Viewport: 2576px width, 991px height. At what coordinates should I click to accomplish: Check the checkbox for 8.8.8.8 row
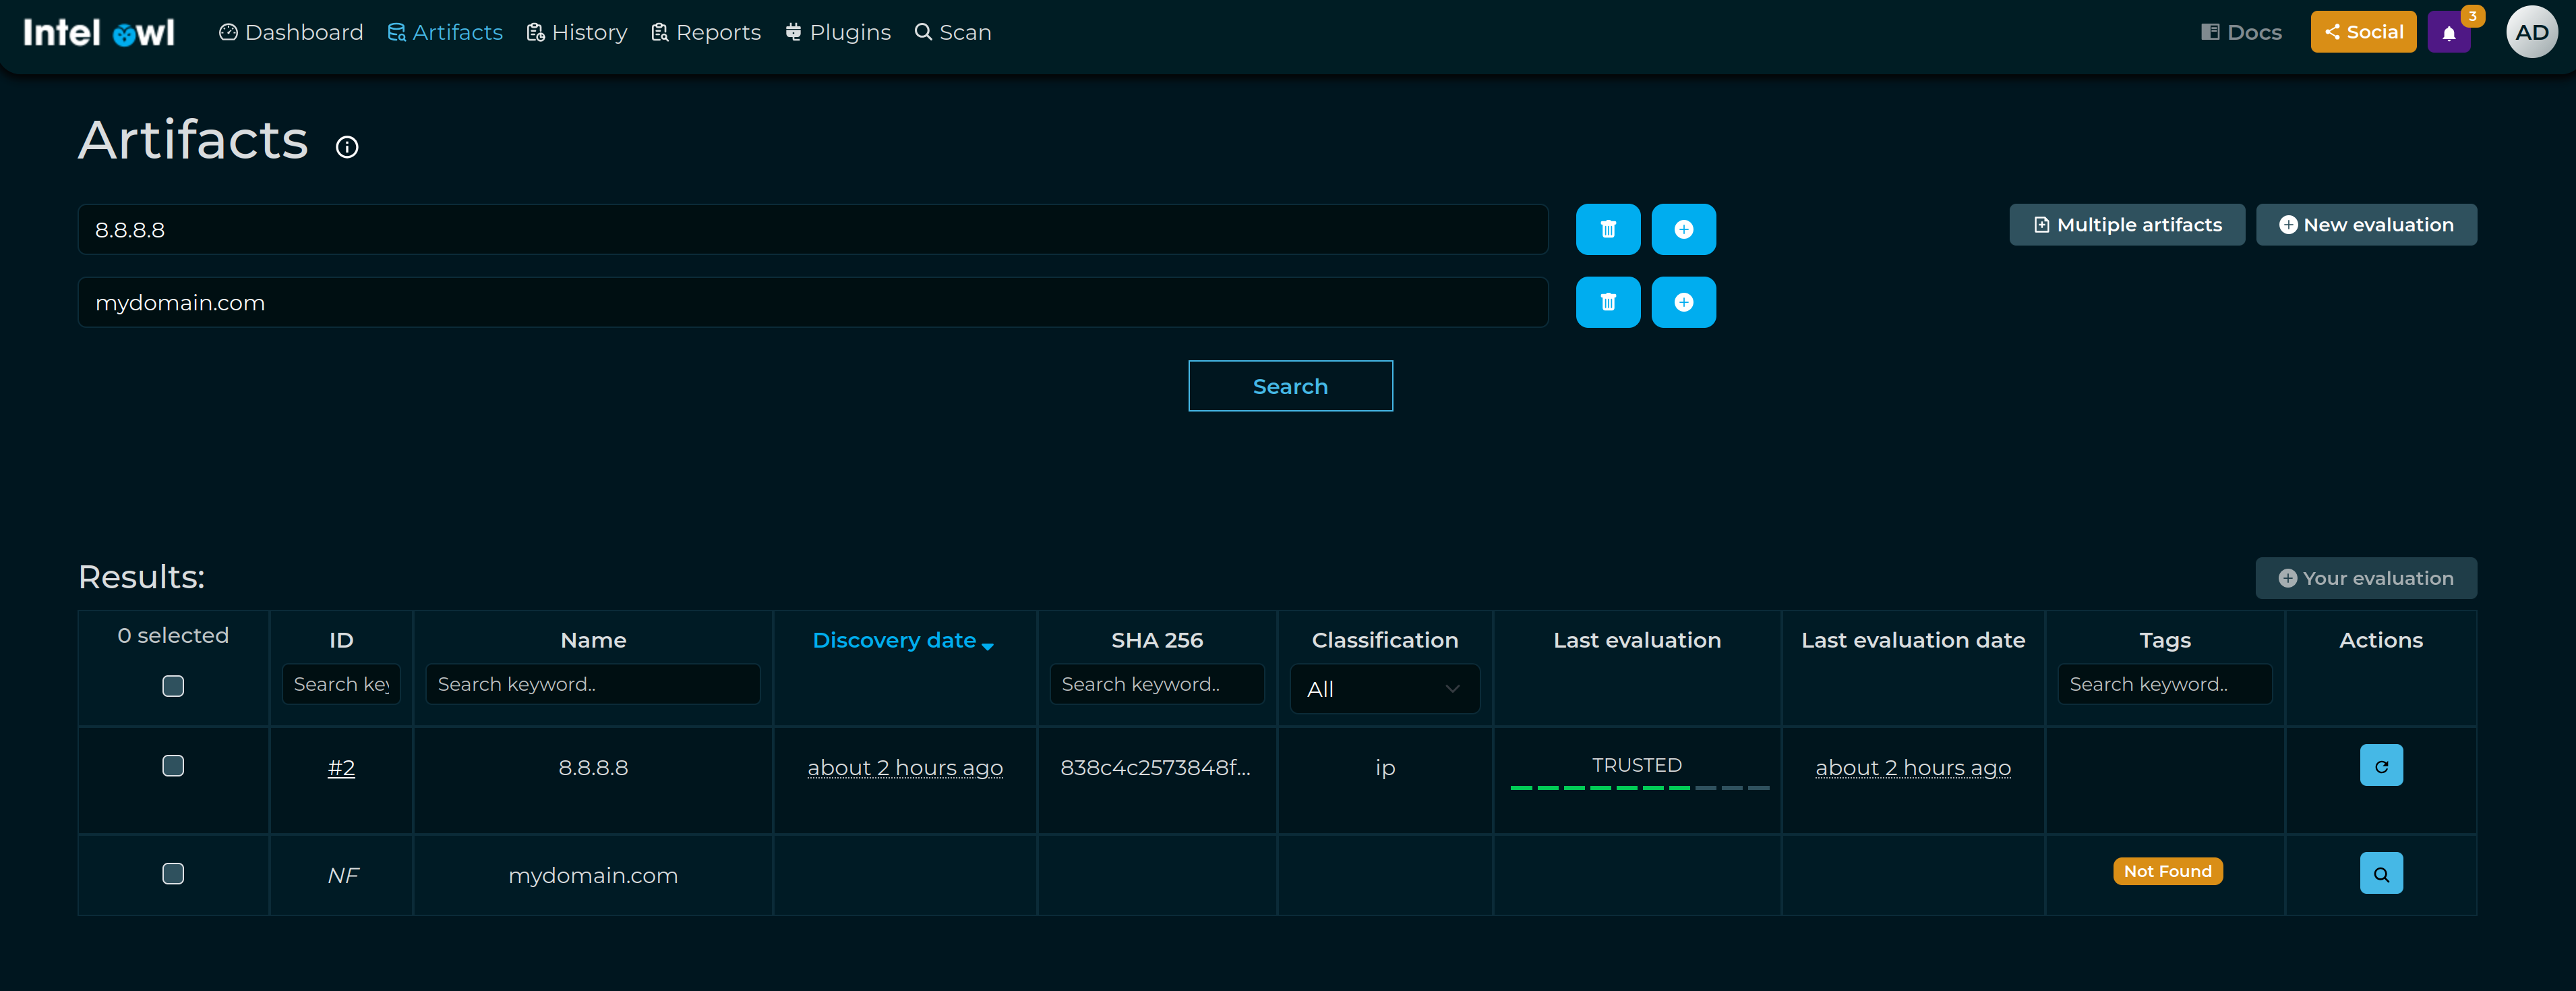pyautogui.click(x=173, y=766)
